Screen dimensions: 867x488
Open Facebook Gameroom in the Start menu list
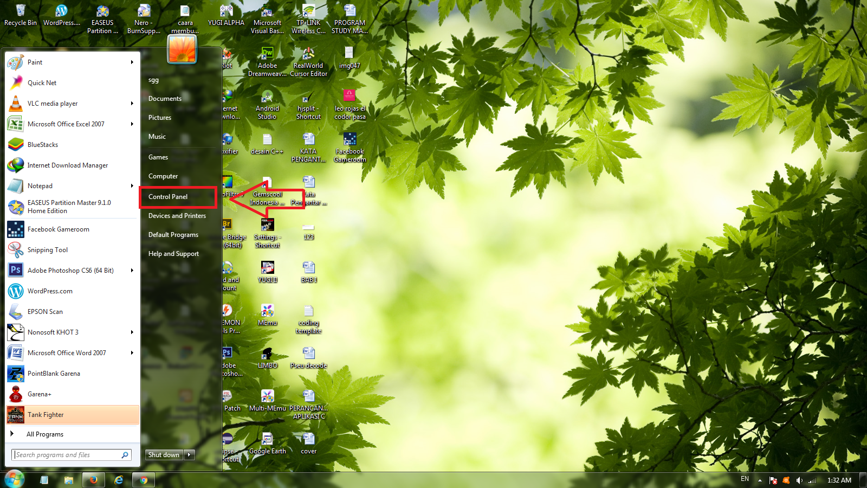pyautogui.click(x=73, y=229)
